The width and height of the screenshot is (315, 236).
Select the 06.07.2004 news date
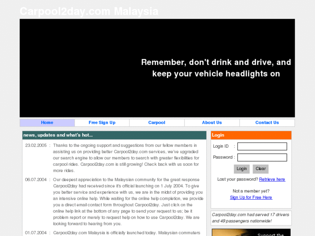(36, 180)
